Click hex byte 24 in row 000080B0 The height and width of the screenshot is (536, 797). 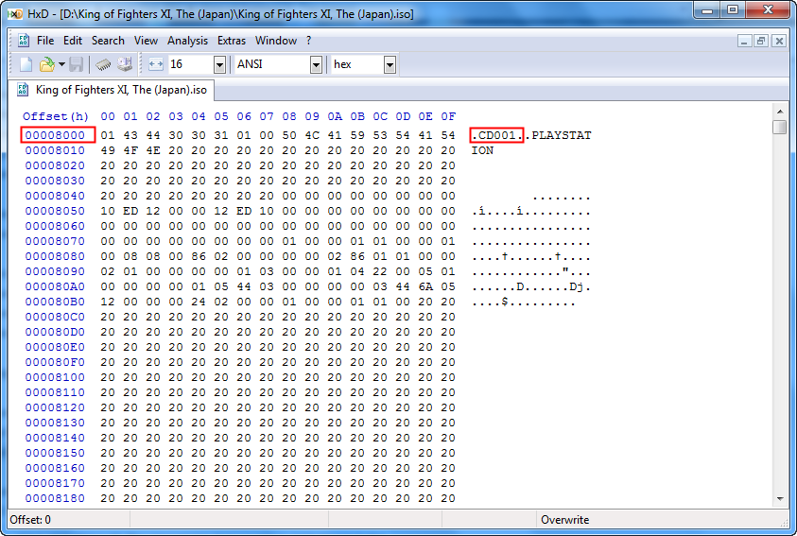tap(199, 302)
